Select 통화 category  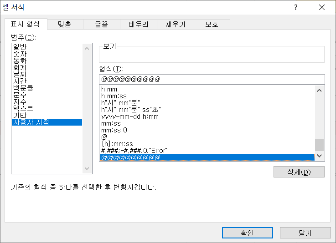[x=47, y=61]
